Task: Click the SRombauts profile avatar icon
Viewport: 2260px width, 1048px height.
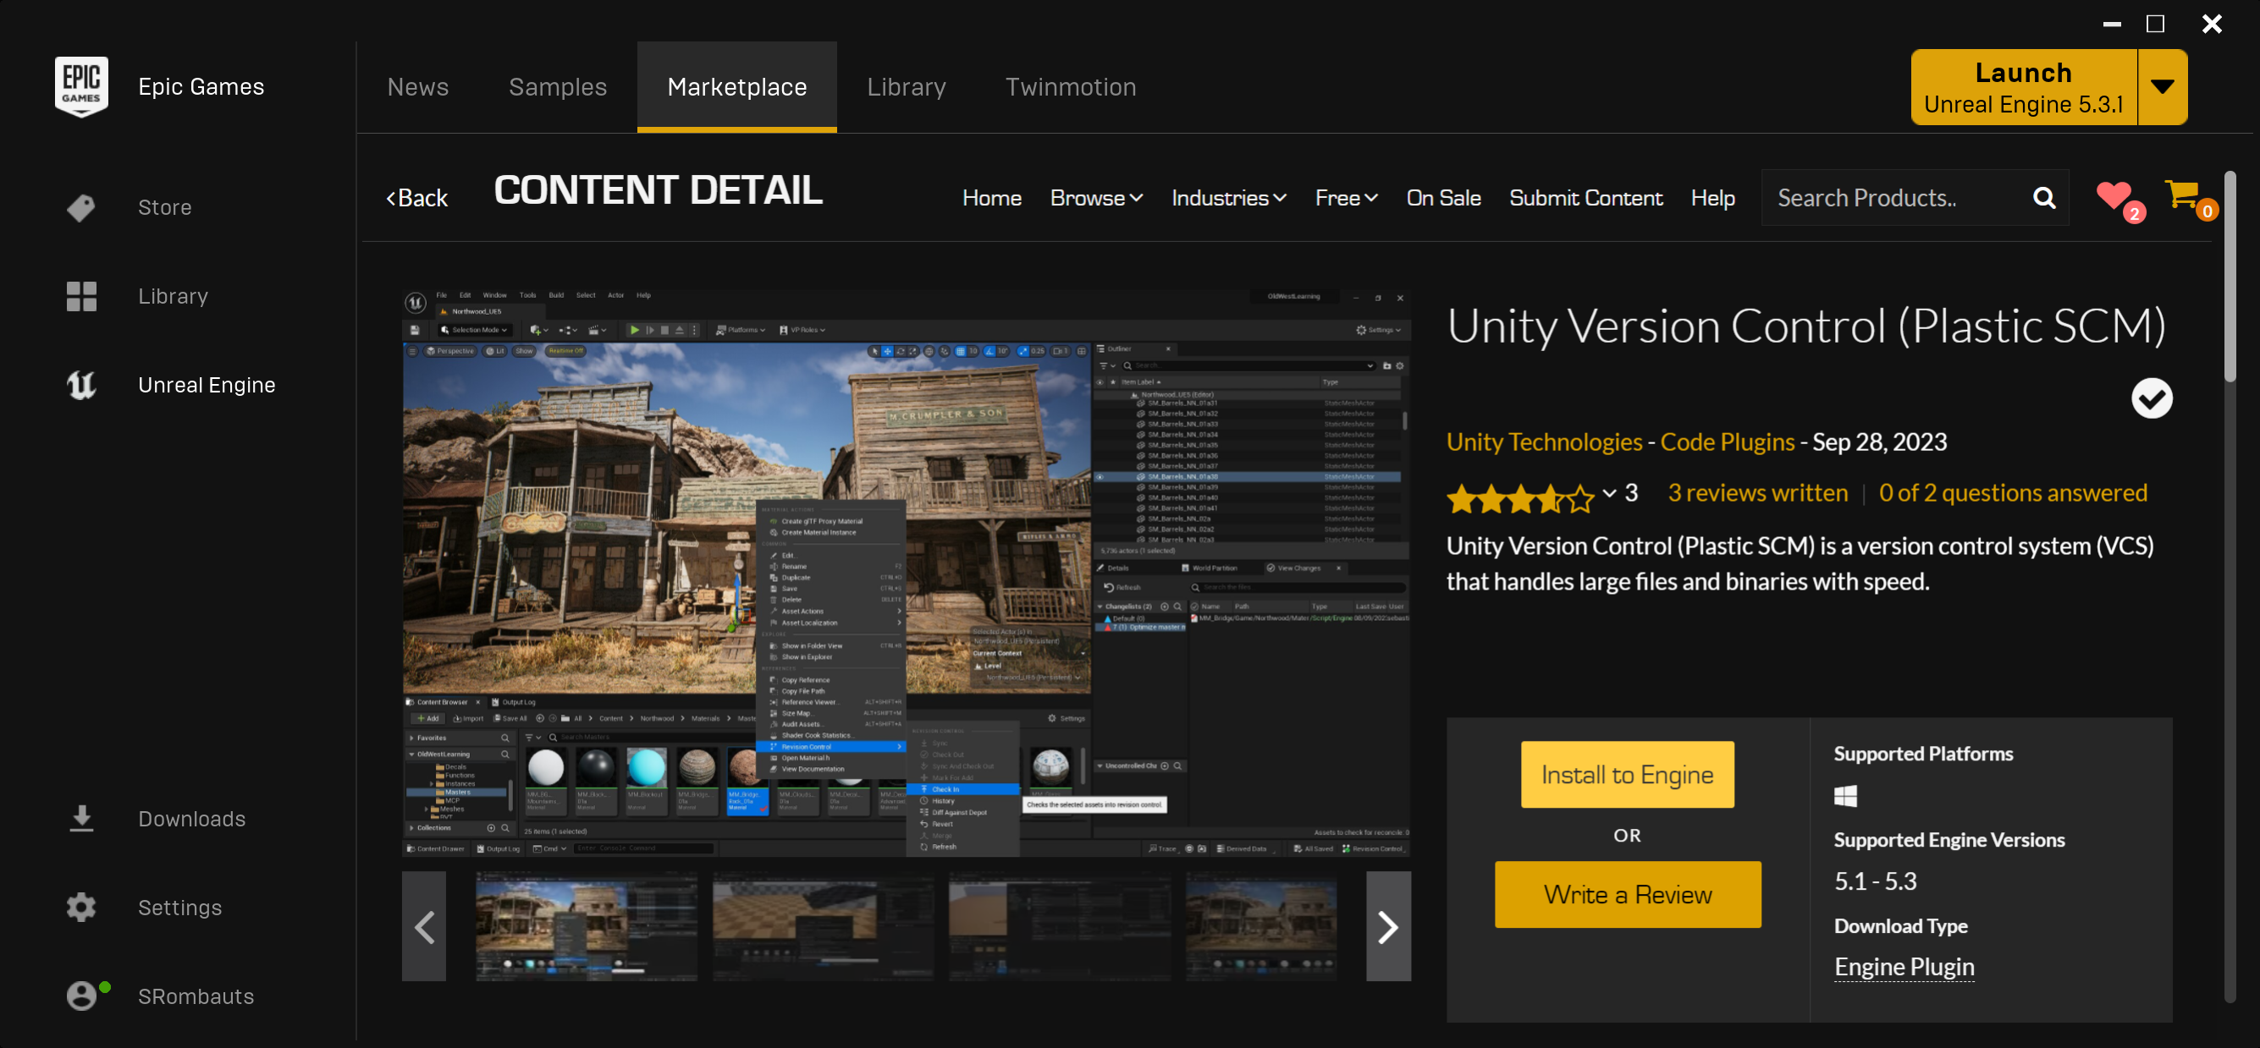Action: pos(80,996)
